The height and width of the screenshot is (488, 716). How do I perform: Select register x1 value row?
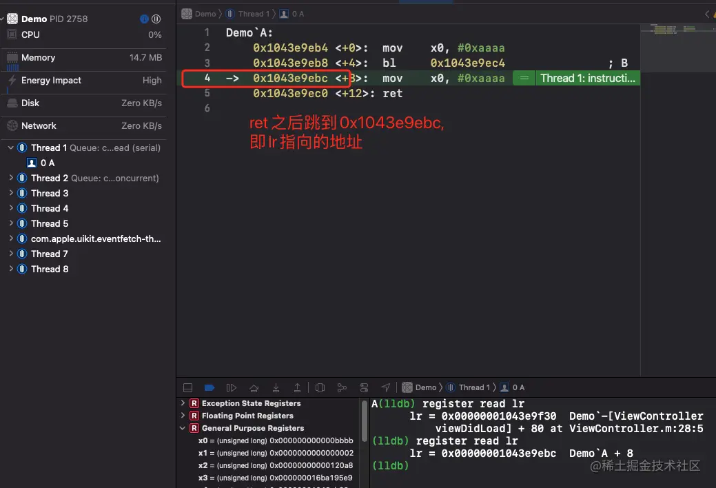pyautogui.click(x=276, y=454)
